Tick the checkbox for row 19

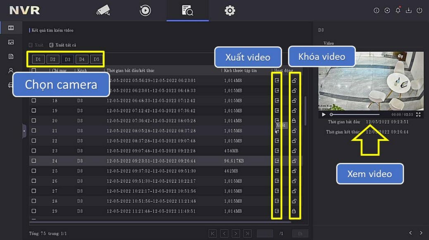point(34,111)
